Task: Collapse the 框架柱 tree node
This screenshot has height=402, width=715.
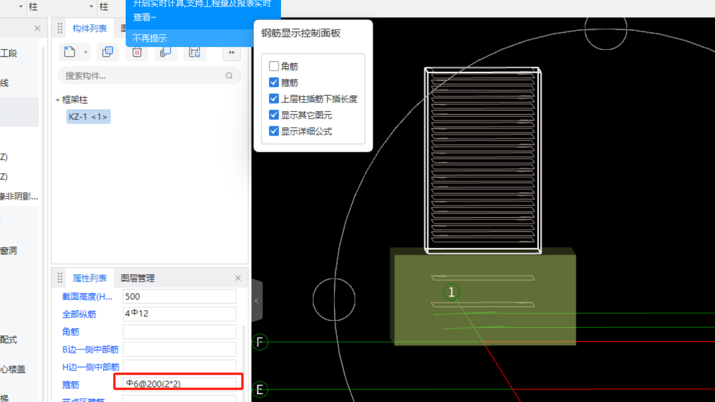Action: pyautogui.click(x=57, y=100)
